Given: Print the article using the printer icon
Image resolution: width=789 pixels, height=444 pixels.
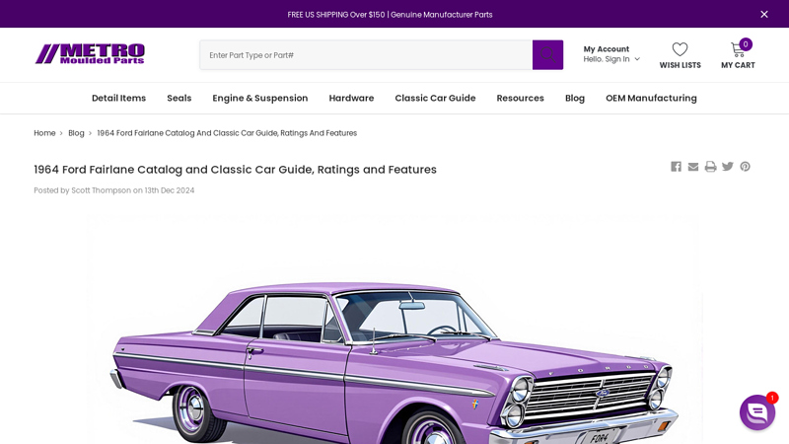Looking at the screenshot, I should [710, 167].
